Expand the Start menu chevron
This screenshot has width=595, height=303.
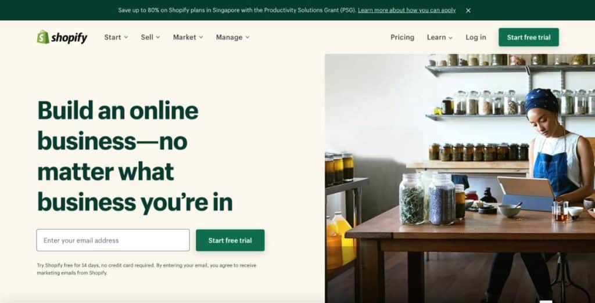pyautogui.click(x=126, y=37)
